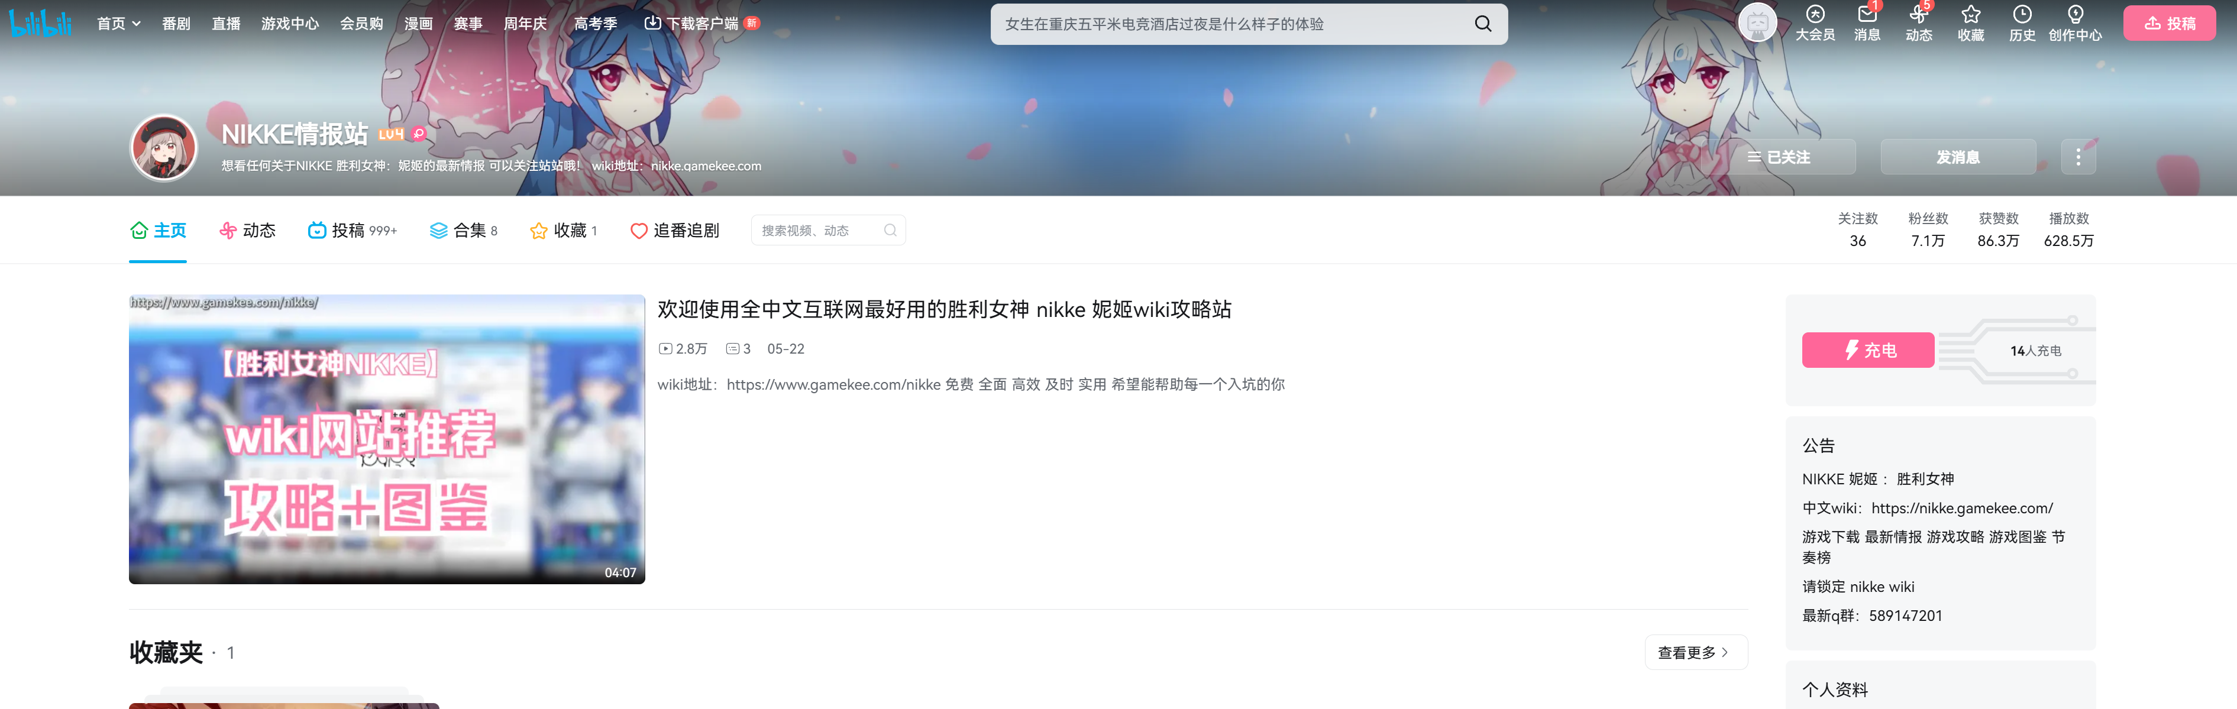The width and height of the screenshot is (2237, 709).
Task: Expand the 首页 dropdown arrow
Action: (x=137, y=24)
